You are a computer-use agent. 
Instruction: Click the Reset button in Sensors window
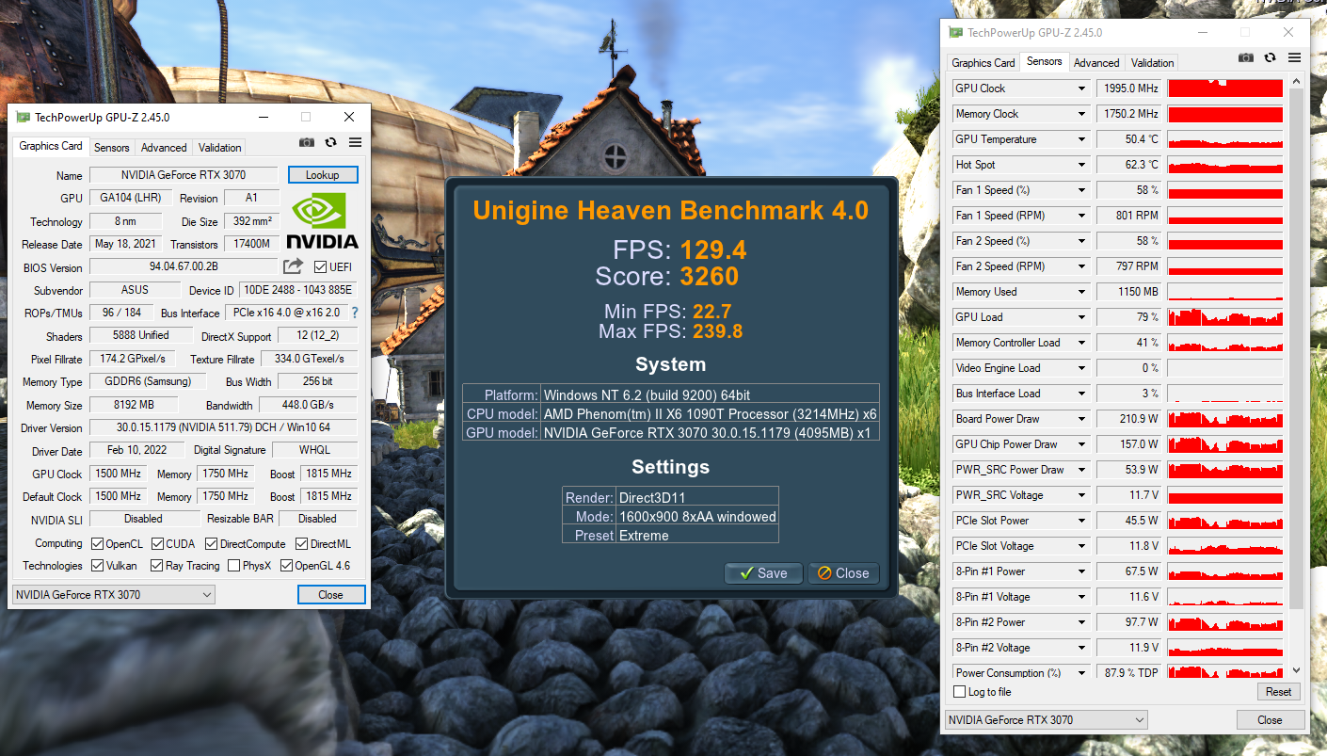click(x=1278, y=692)
